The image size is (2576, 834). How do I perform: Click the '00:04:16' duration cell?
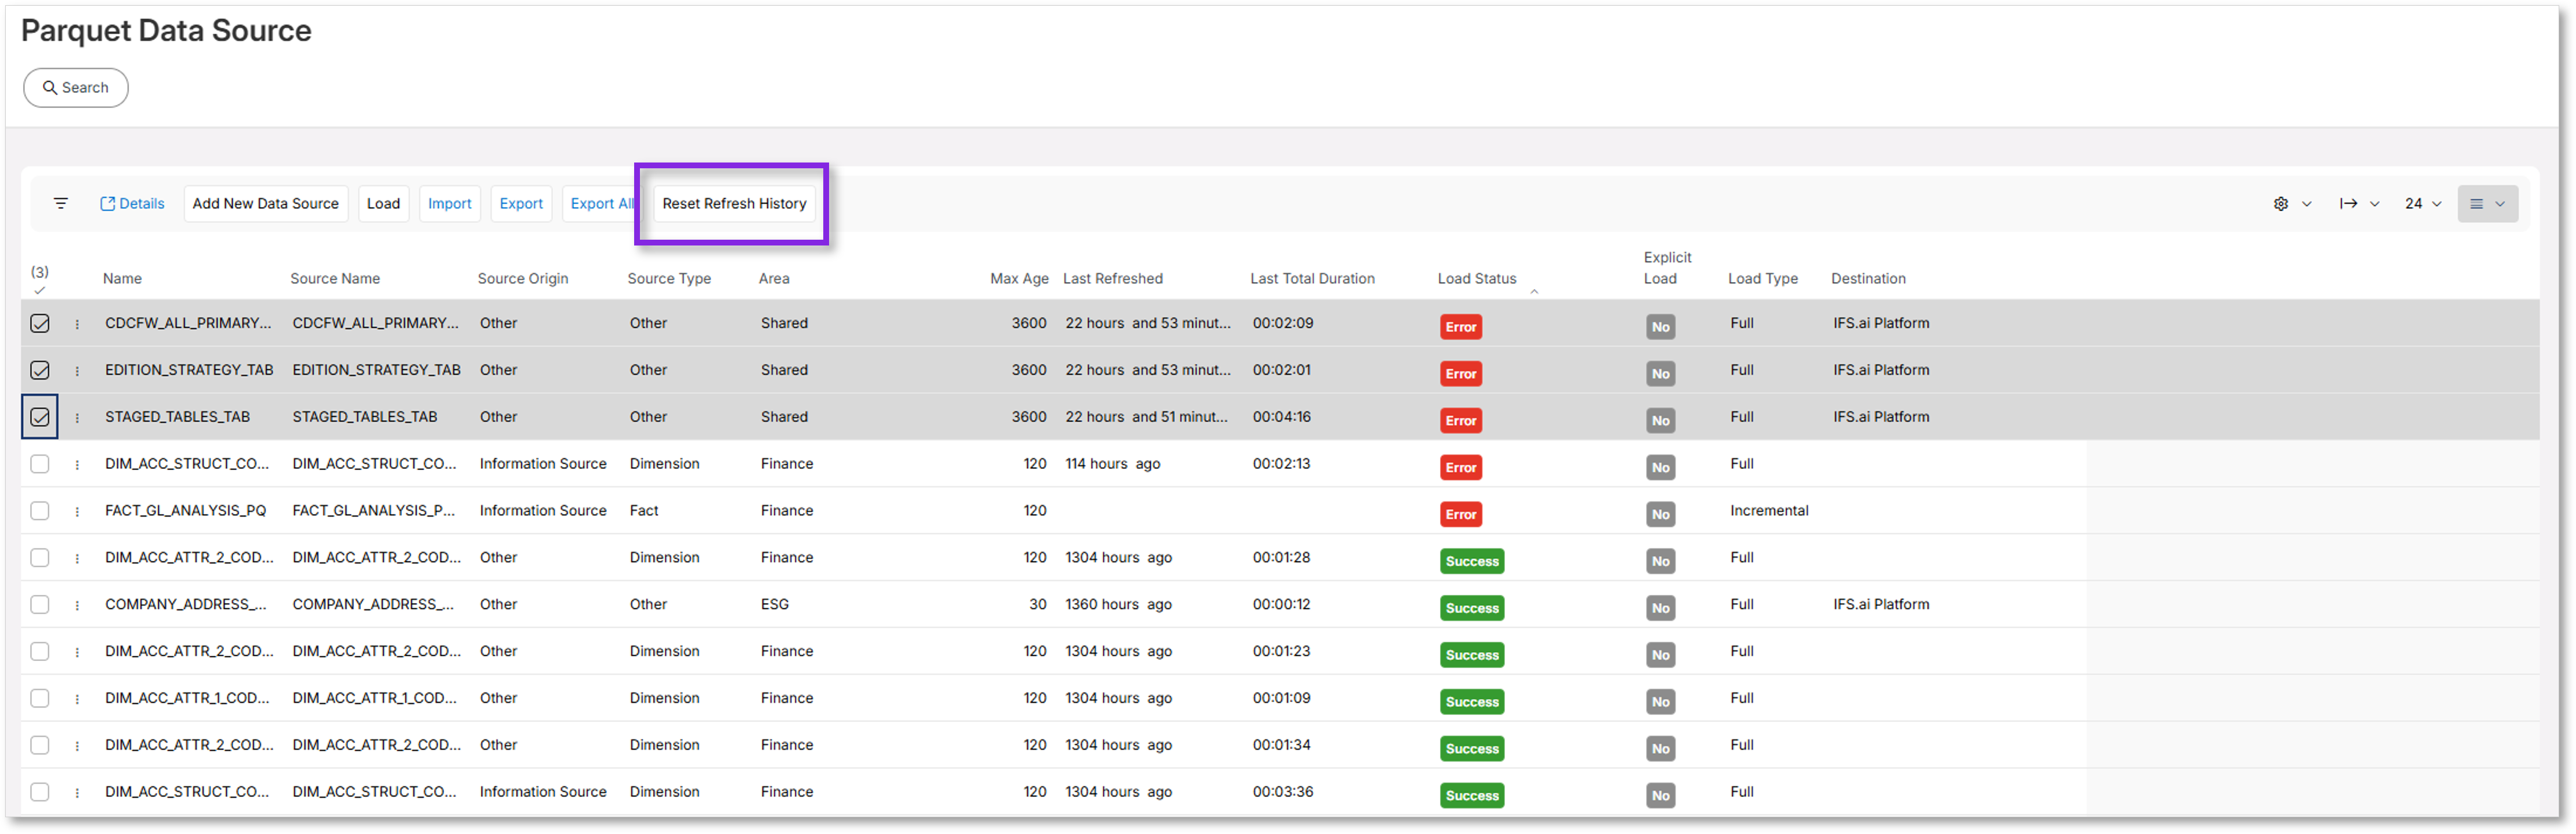tap(1281, 417)
